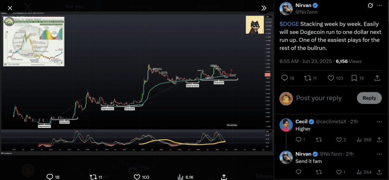Share via the upload icon under the image
Viewport: 389px width, 180px height.
click(x=224, y=177)
